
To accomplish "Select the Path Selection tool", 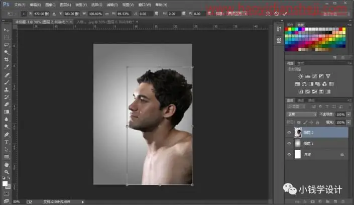I will 7,149.
